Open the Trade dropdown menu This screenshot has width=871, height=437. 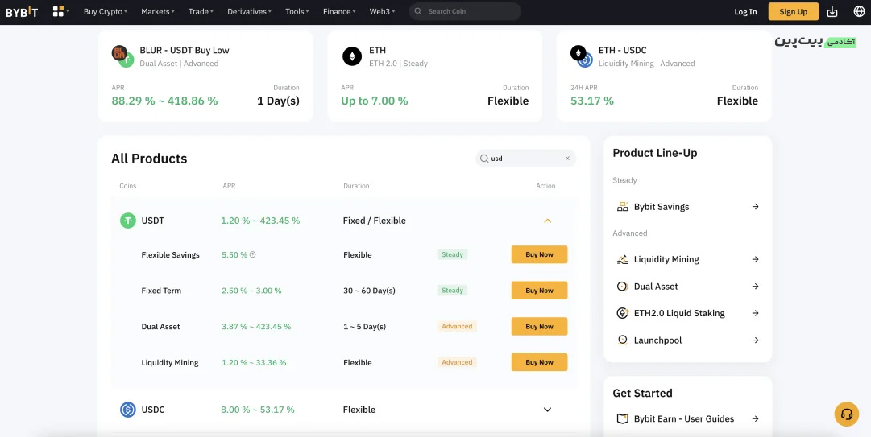[x=201, y=11]
